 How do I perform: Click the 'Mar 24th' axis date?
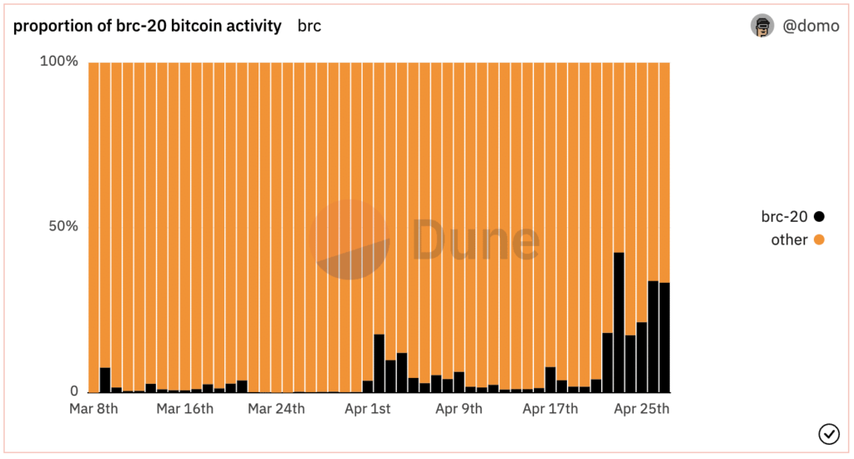tap(277, 409)
